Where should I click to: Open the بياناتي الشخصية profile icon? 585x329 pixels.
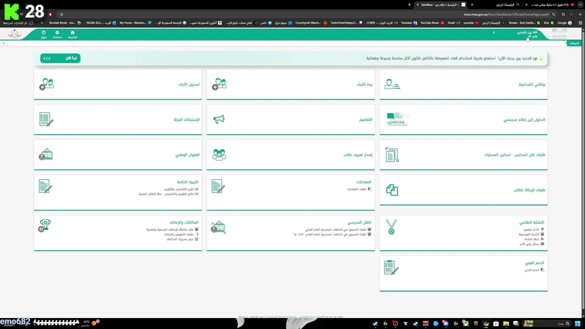(x=392, y=84)
